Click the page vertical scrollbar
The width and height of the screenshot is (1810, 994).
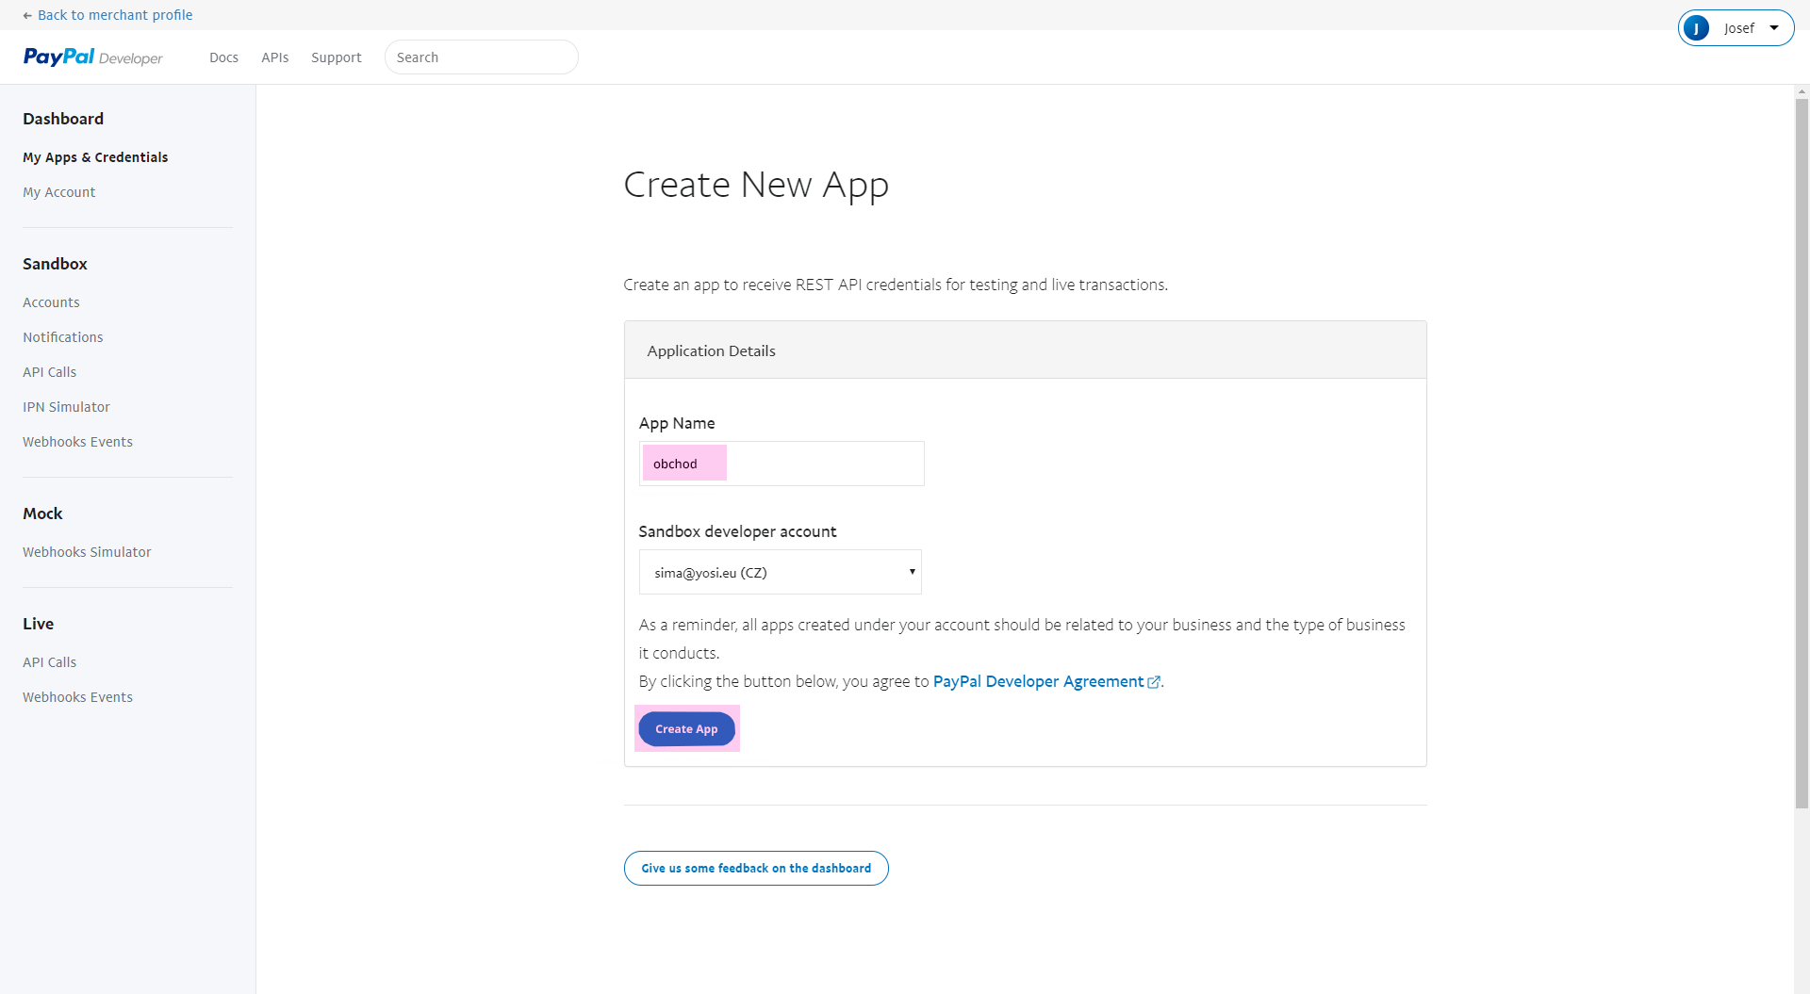(1802, 452)
